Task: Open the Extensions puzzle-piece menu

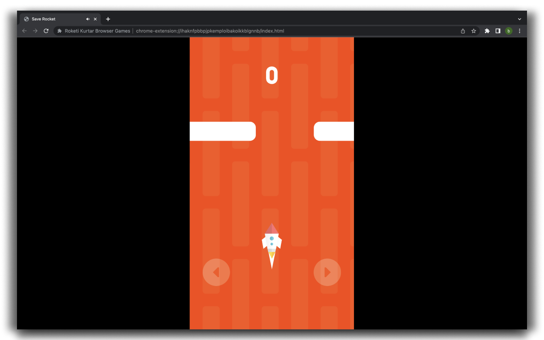Action: tap(487, 31)
